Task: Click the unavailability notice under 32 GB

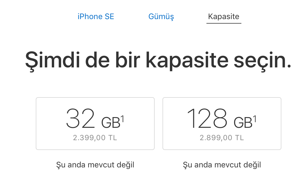Action: click(x=95, y=165)
